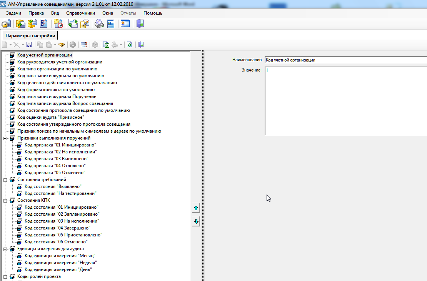Collapse the "Состояния требований" tree node
The image size is (427, 281).
coord(5,180)
